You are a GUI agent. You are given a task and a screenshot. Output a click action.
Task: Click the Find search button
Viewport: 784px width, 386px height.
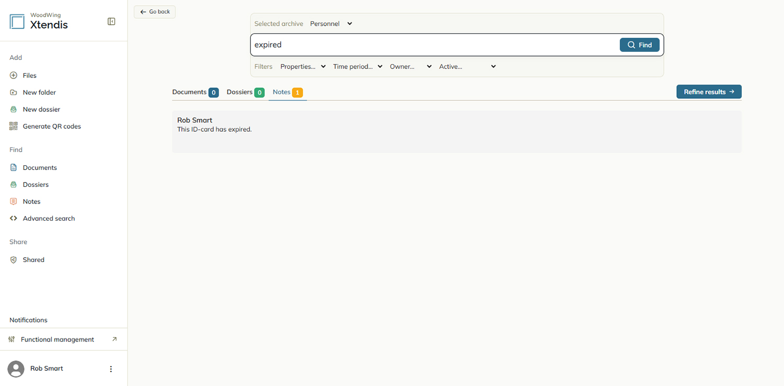[640, 45]
